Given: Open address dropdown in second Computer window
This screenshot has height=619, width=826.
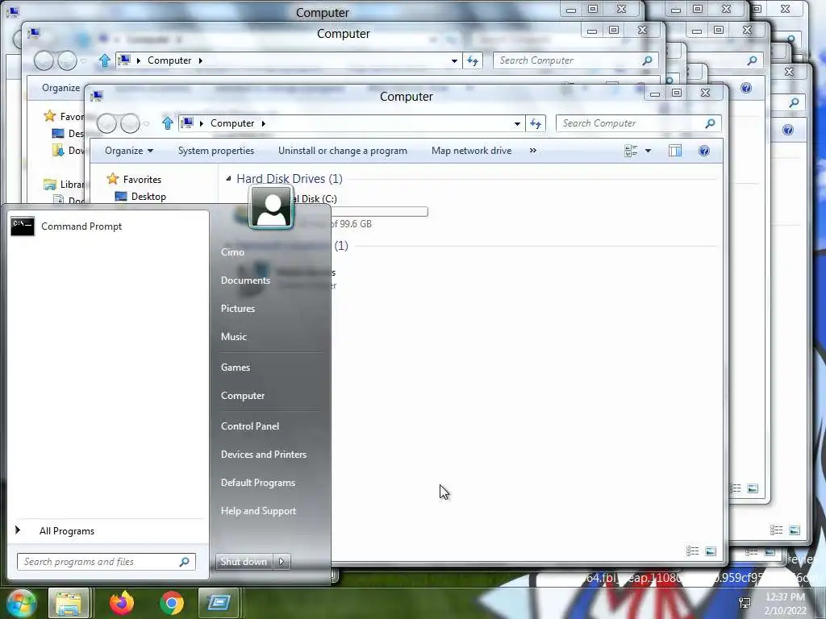Looking at the screenshot, I should (x=454, y=61).
